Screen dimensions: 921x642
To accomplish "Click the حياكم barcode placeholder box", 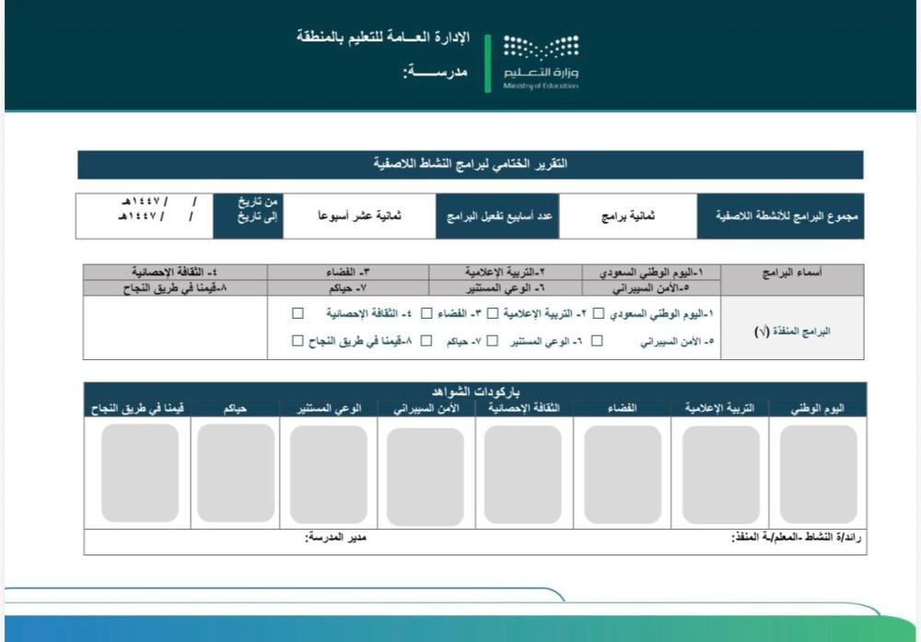I will click(236, 474).
